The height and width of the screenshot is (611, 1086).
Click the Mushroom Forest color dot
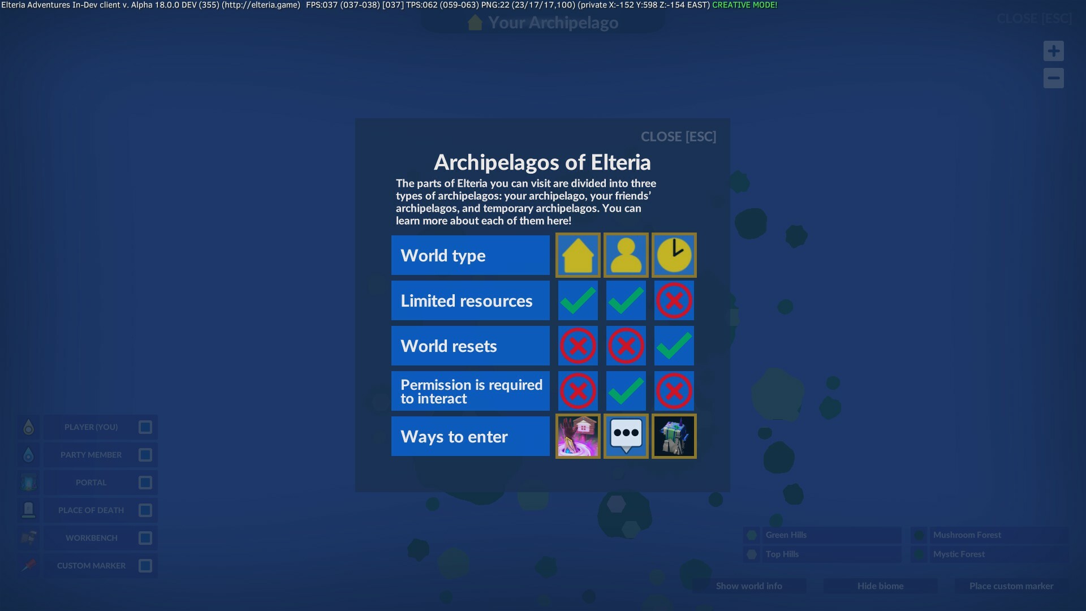(919, 535)
